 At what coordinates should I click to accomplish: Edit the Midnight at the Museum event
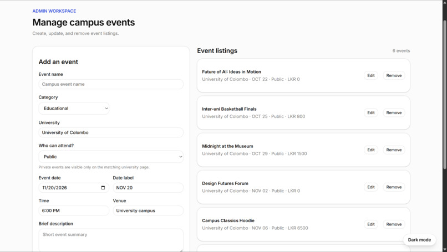371,150
